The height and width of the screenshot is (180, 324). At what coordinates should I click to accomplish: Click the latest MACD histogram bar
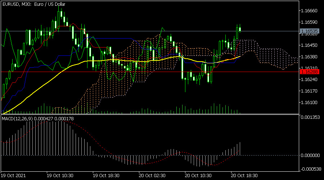click(240, 149)
